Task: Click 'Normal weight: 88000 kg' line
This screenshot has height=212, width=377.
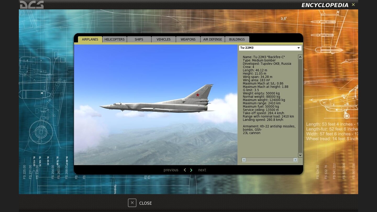Action: tap(261, 97)
